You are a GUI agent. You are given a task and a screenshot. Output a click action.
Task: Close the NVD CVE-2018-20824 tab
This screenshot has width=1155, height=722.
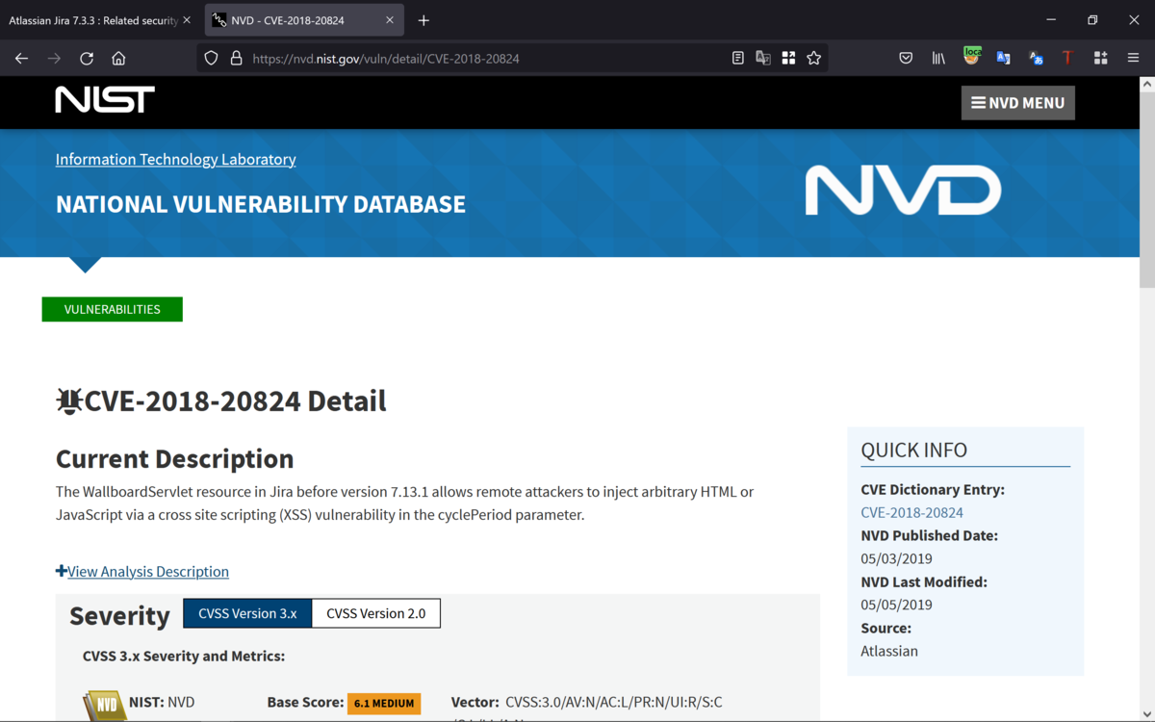[390, 20]
